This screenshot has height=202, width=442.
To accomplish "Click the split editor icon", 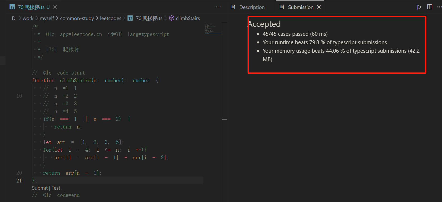I will tap(430, 7).
